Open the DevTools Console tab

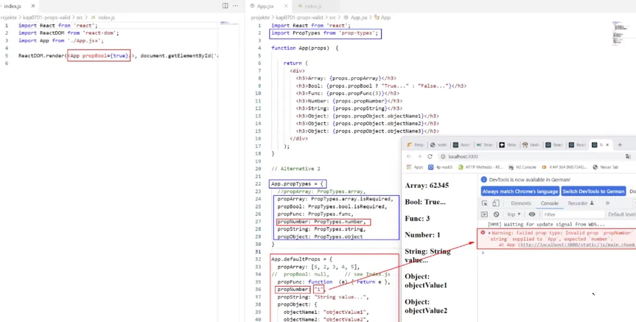(550, 203)
